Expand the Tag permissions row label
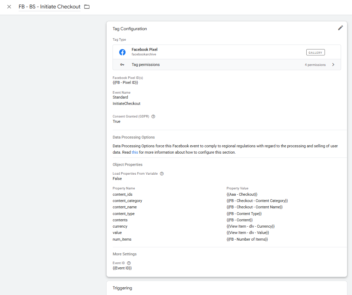The width and height of the screenshot is (352, 295). tap(146, 65)
